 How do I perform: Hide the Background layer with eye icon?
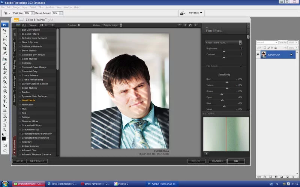258,55
